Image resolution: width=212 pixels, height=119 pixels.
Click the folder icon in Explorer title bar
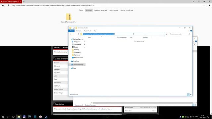70,28
